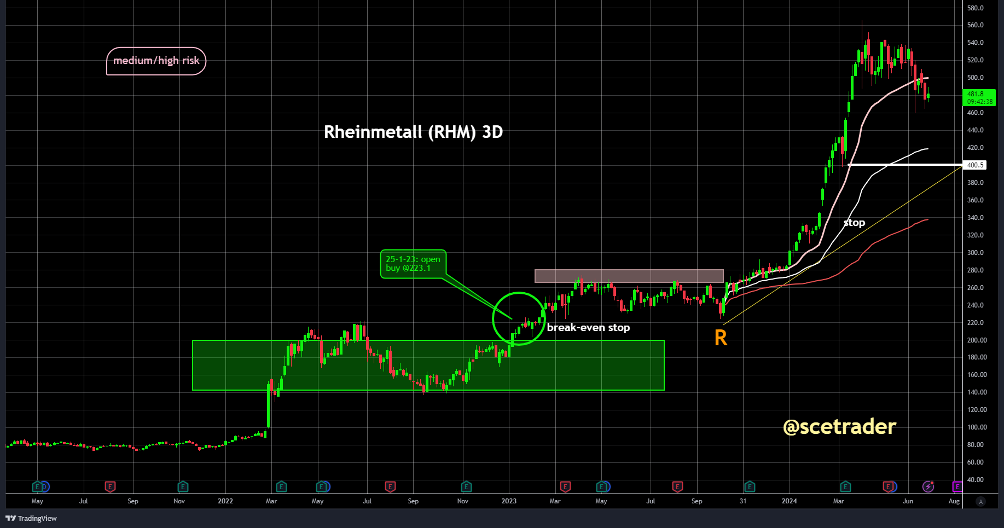Click the 240.0 price scale label

pyautogui.click(x=975, y=305)
